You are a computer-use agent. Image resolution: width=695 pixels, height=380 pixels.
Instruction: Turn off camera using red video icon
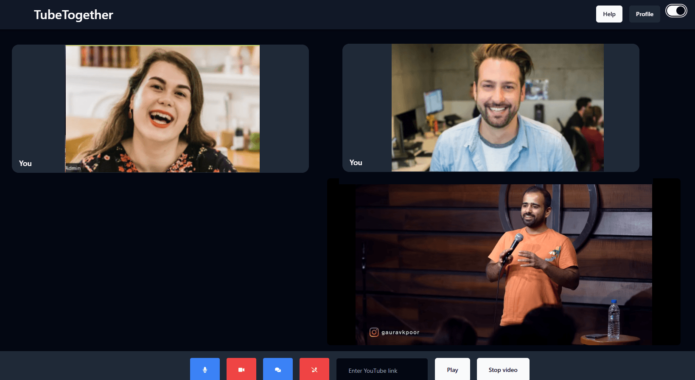[x=241, y=369]
